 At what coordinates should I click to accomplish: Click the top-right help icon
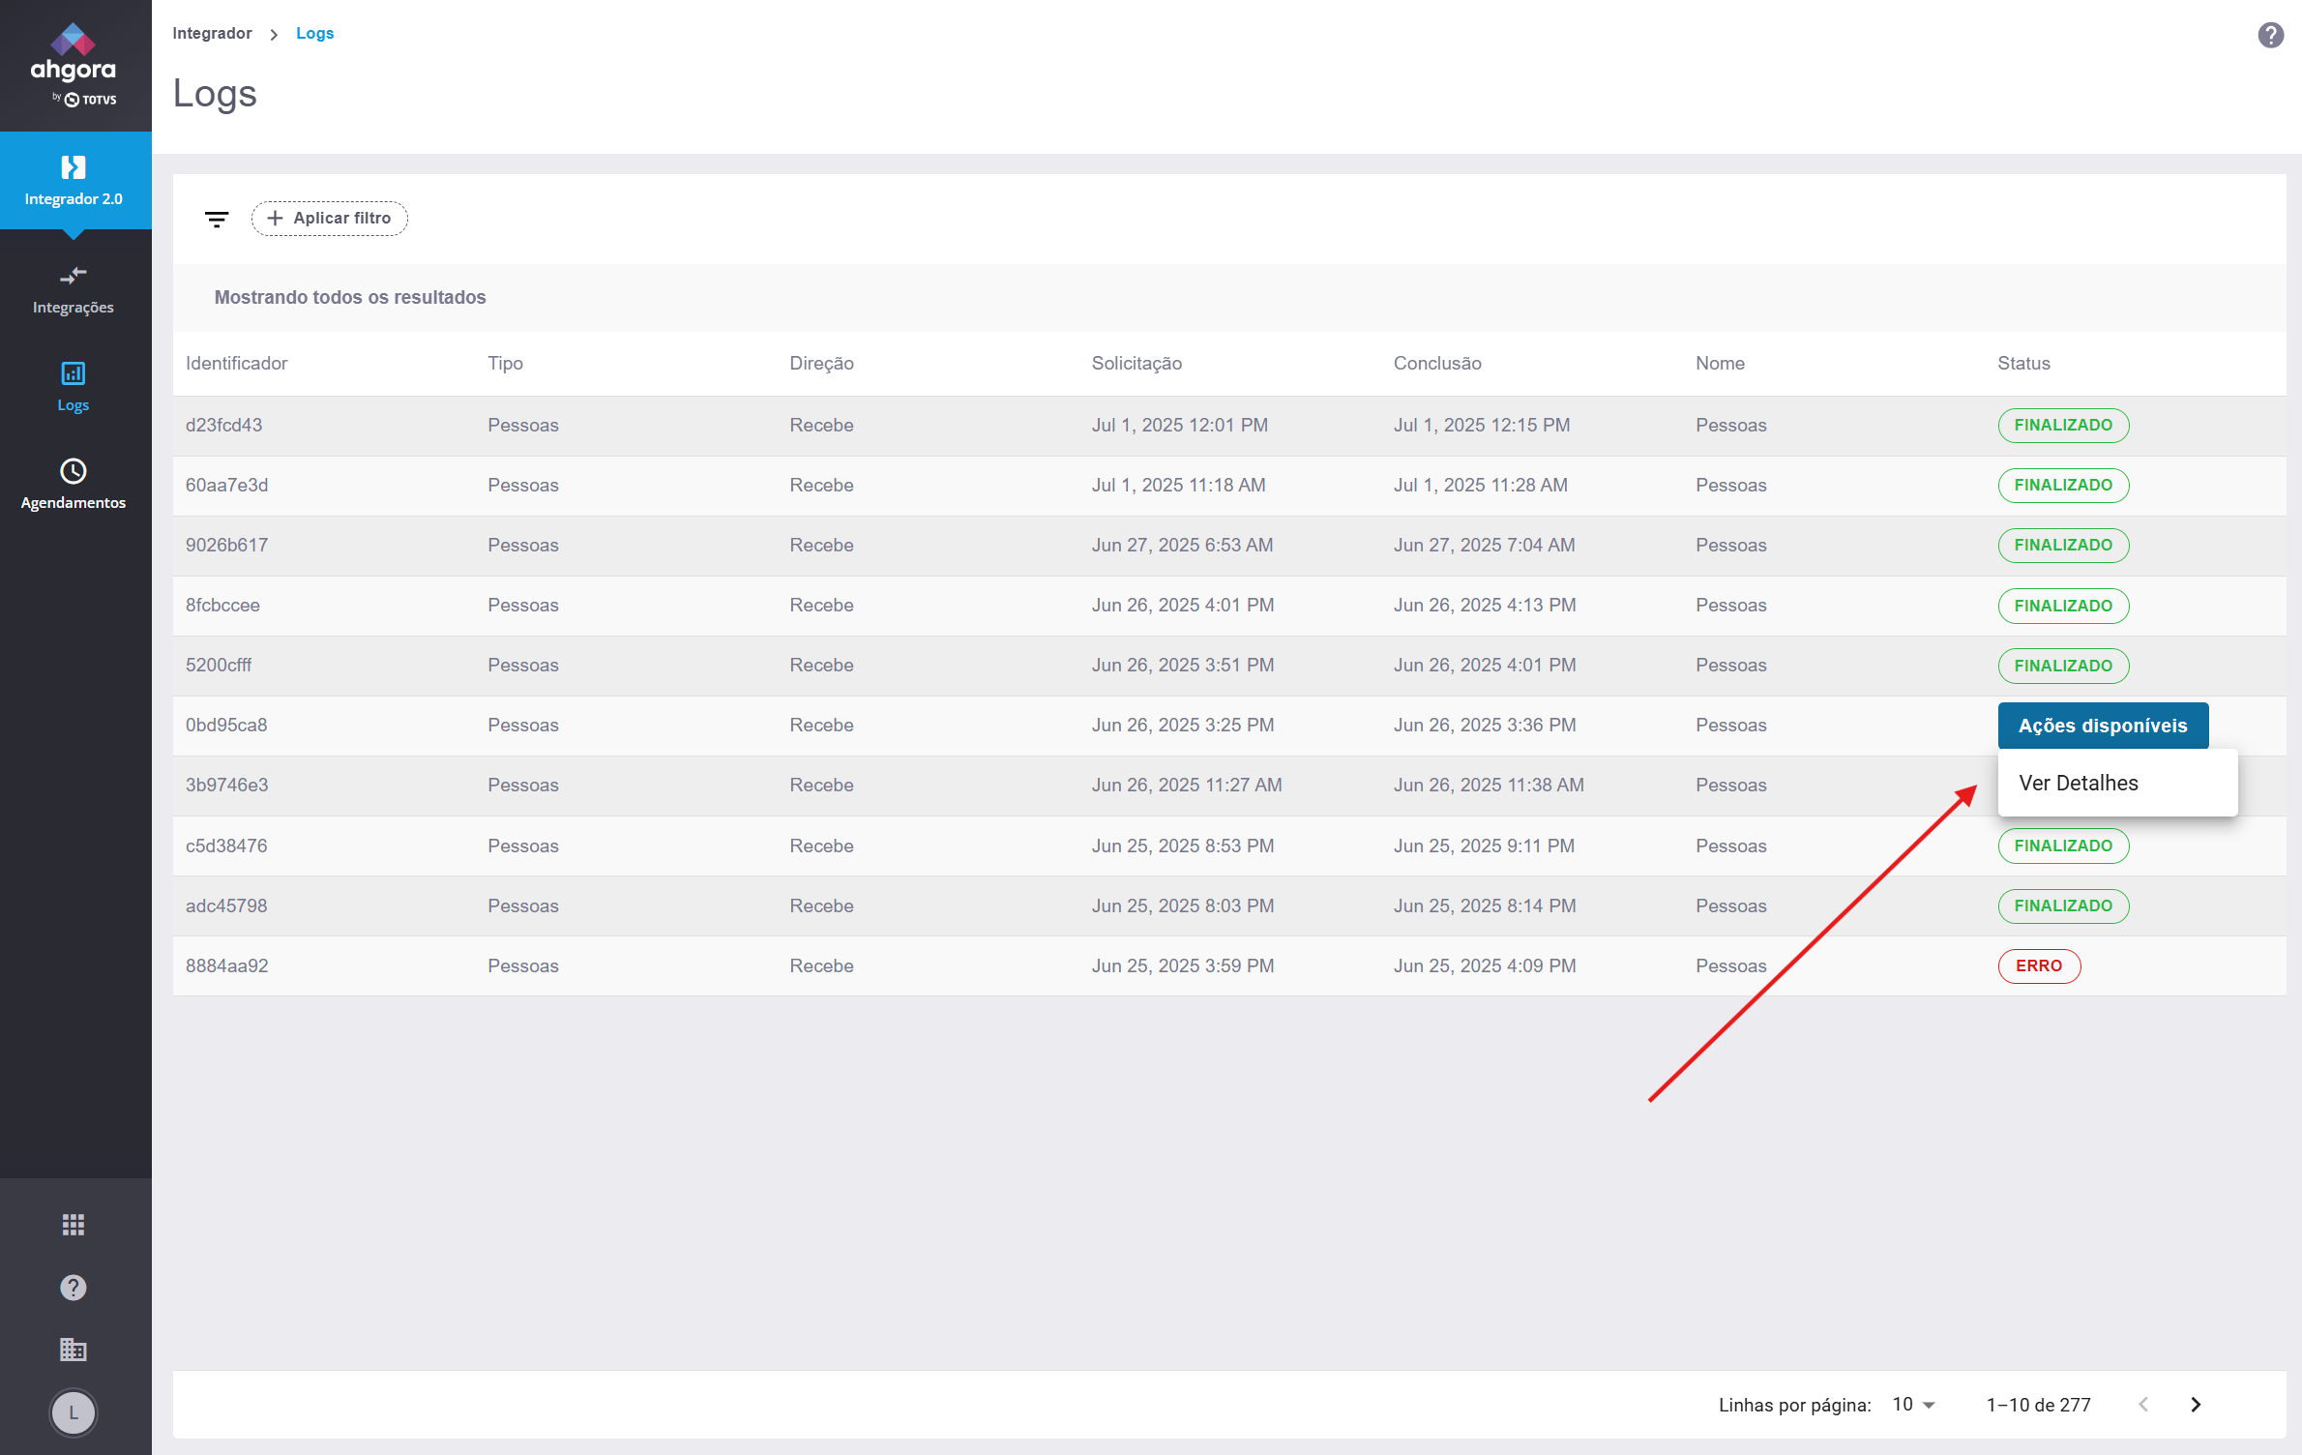tap(2270, 36)
